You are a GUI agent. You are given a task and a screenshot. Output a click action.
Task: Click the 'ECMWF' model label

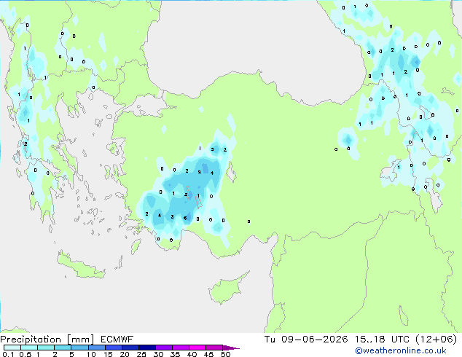[117, 340]
